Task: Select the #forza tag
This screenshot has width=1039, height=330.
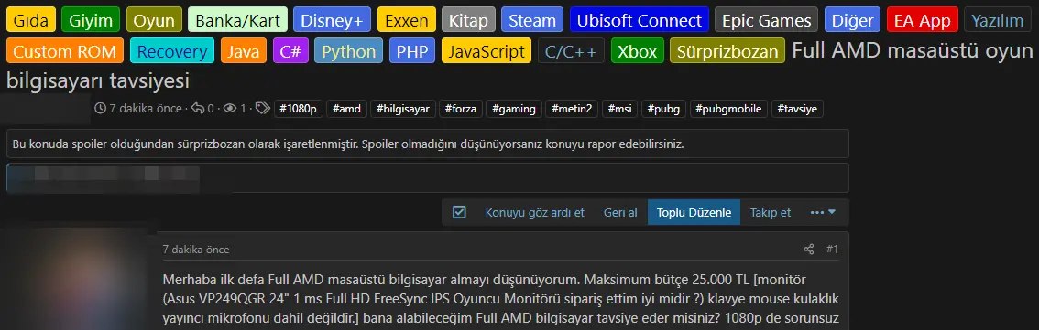Action: click(x=461, y=109)
